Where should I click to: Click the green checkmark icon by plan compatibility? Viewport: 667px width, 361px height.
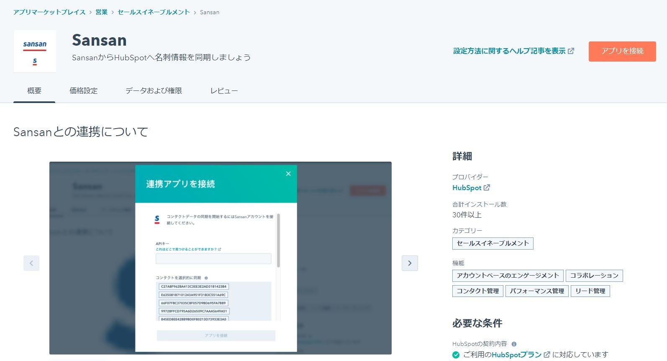(x=456, y=355)
